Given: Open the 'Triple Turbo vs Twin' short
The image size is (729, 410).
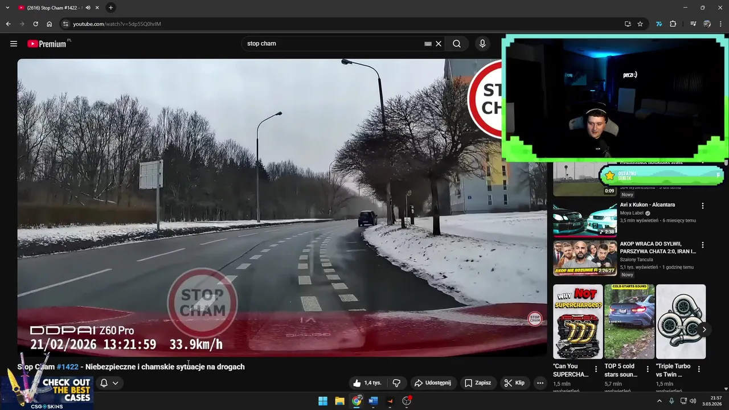Looking at the screenshot, I should pyautogui.click(x=681, y=322).
